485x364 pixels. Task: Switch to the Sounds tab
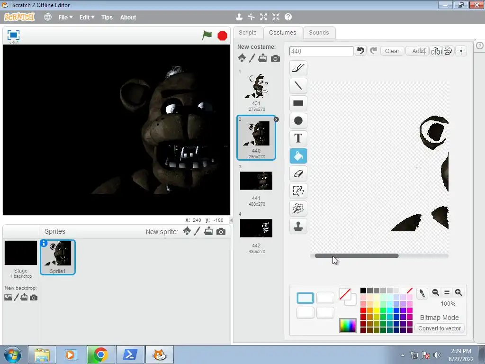tap(319, 33)
